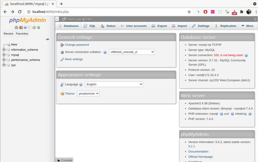Screen dimensions: 258x162
Task: Click the browser address bar URL
Action: coord(50,12)
